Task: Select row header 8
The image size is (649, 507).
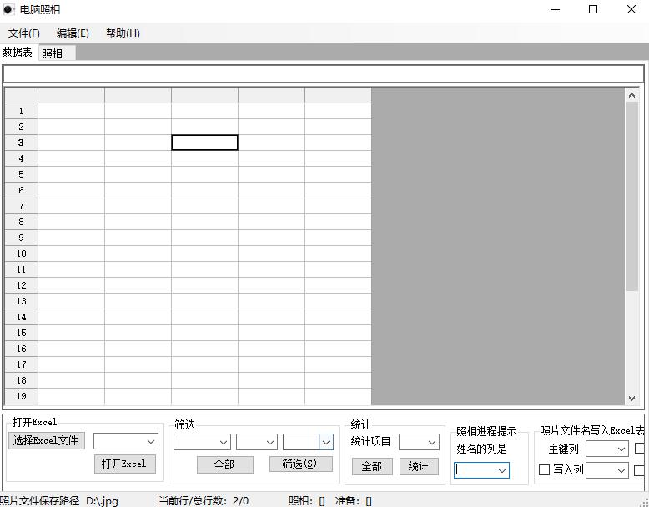Action: 21,222
